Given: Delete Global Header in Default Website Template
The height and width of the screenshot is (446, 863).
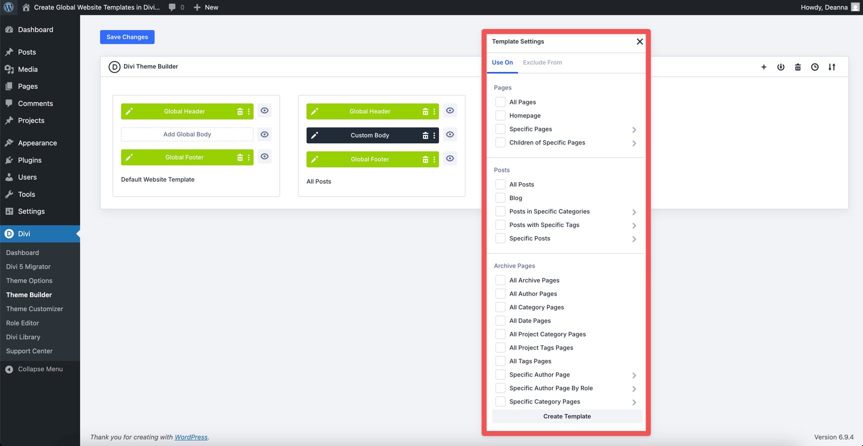Looking at the screenshot, I should [x=240, y=111].
